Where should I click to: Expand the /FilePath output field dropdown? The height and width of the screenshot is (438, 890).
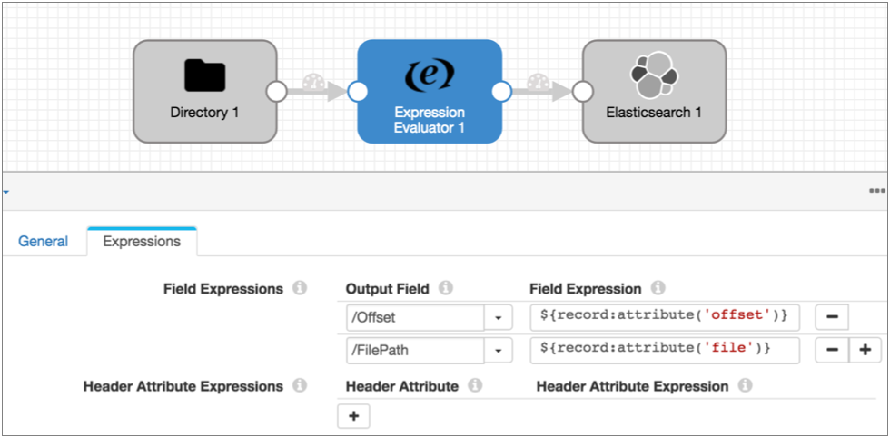click(x=498, y=350)
